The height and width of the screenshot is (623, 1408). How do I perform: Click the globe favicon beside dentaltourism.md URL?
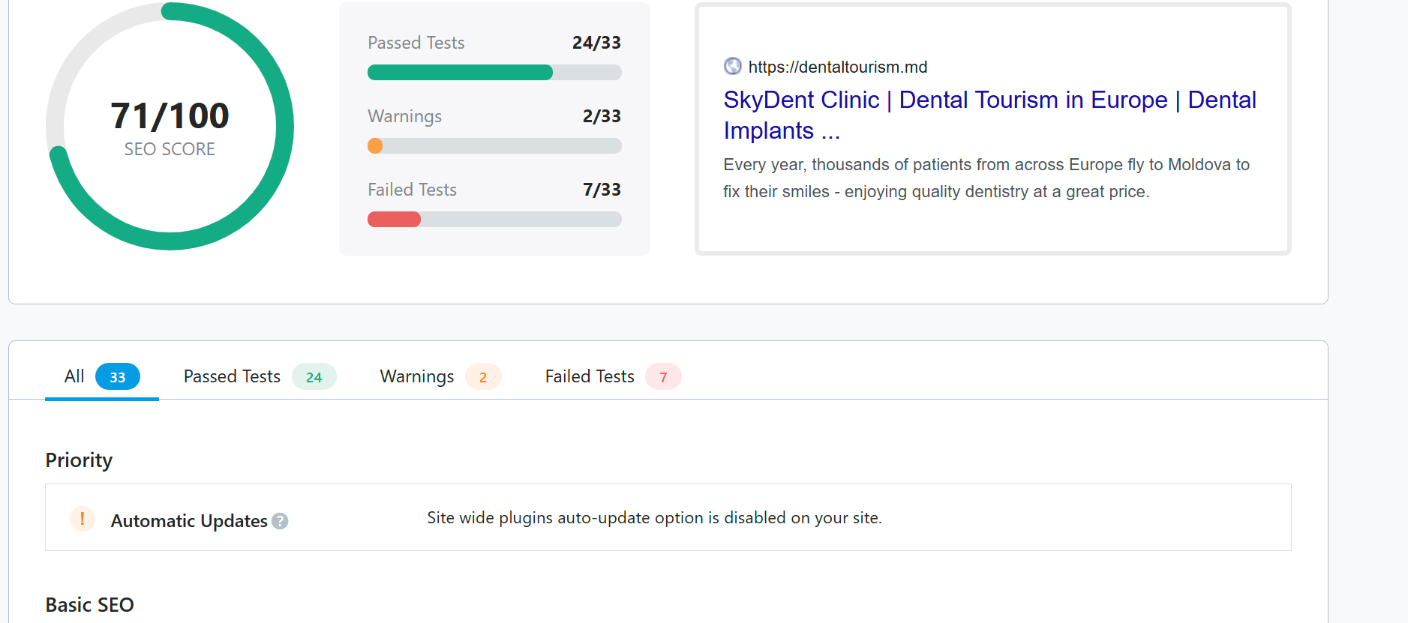coord(732,67)
